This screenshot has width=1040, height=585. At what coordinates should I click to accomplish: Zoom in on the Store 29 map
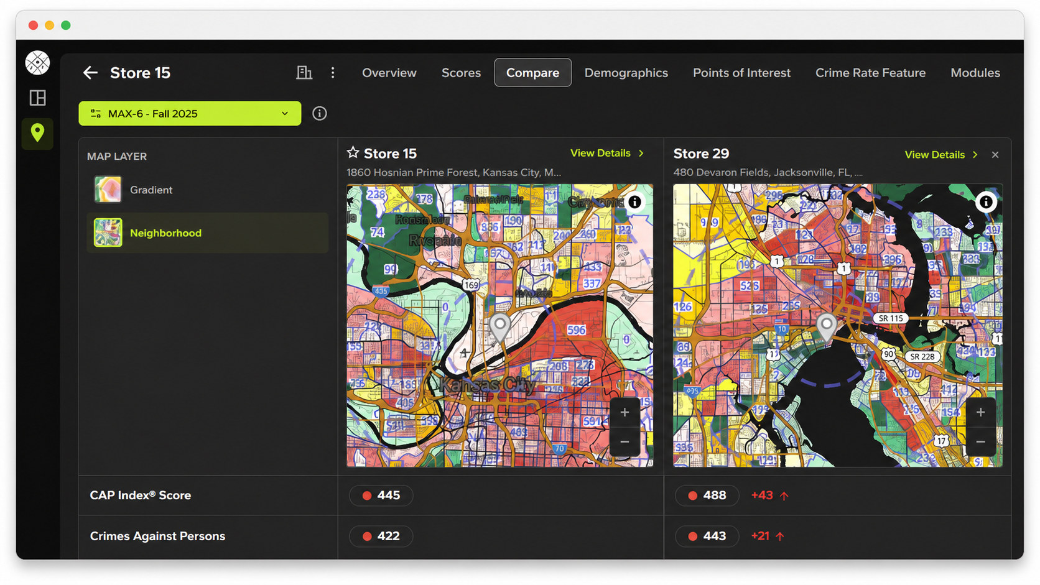point(981,412)
